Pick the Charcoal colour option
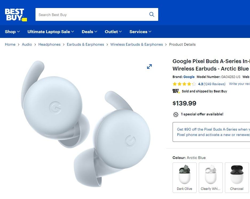Viewport: 250px width, 199px height. [x=237, y=177]
